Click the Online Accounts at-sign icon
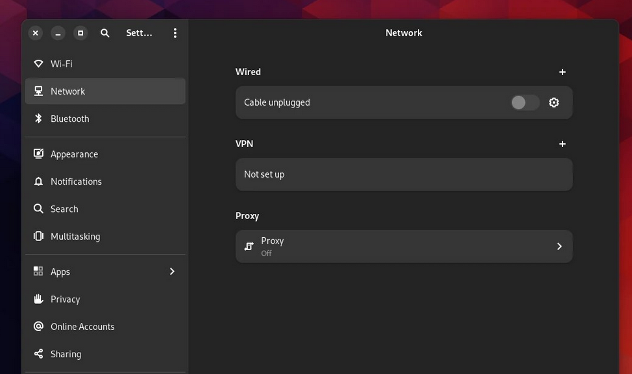The width and height of the screenshot is (632, 374). (x=38, y=327)
